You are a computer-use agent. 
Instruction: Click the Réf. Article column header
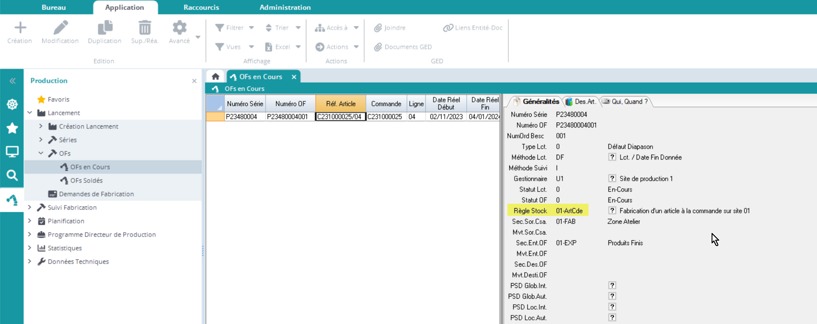(341, 104)
